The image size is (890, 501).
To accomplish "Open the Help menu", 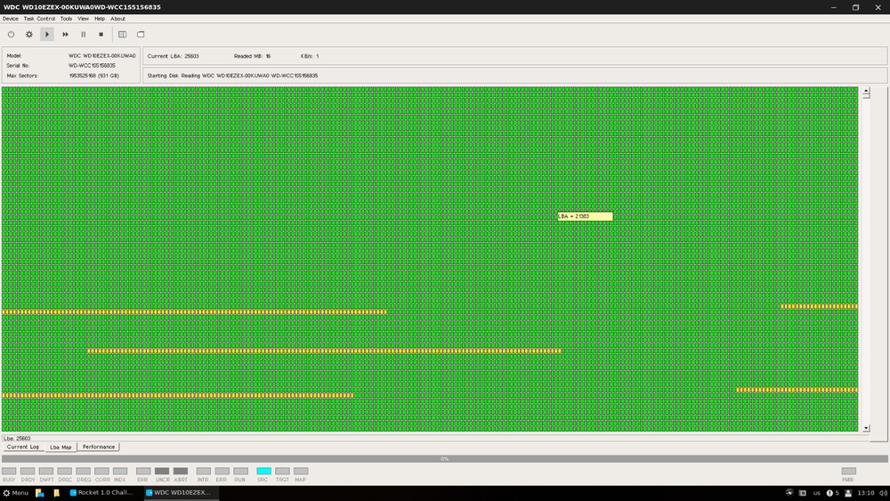I will pyautogui.click(x=100, y=19).
